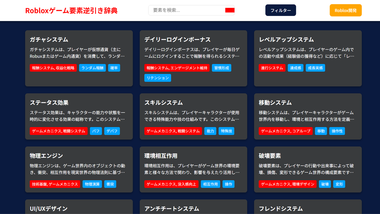Select the ランダム報酬 tag
The width and height of the screenshot is (380, 214).
coord(92,68)
